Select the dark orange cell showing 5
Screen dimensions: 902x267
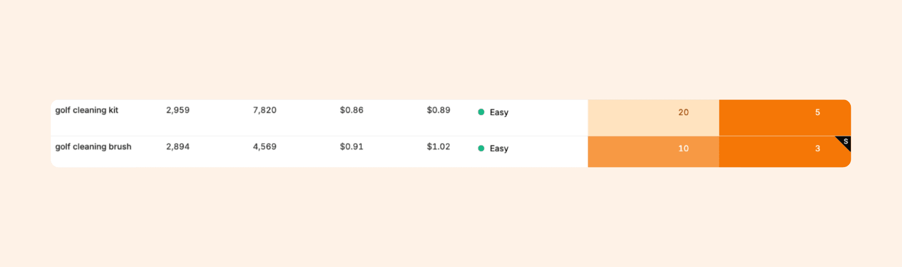(x=785, y=117)
